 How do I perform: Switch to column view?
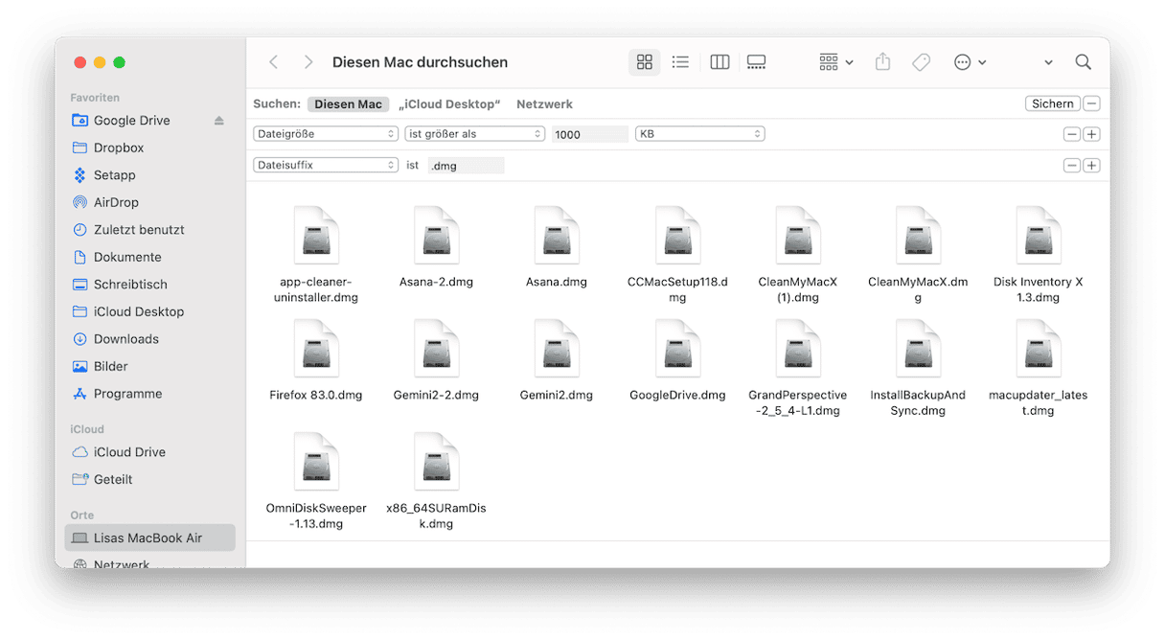click(720, 62)
